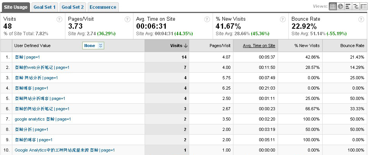Viewport: 368px width, 155px height.
Task: Sort by Avg. Time on Site column
Action: click(259, 46)
